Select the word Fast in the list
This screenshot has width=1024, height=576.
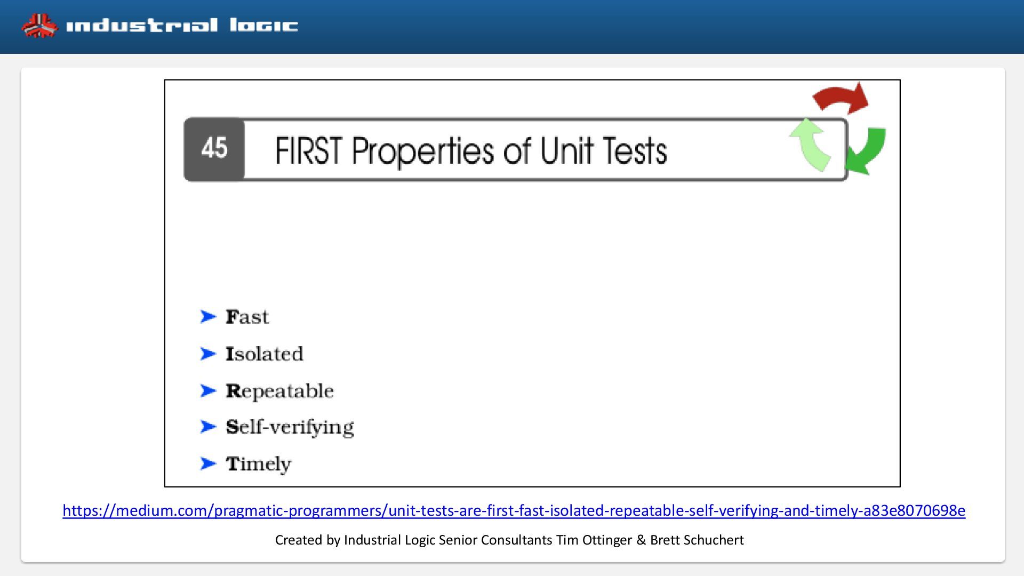(x=247, y=317)
